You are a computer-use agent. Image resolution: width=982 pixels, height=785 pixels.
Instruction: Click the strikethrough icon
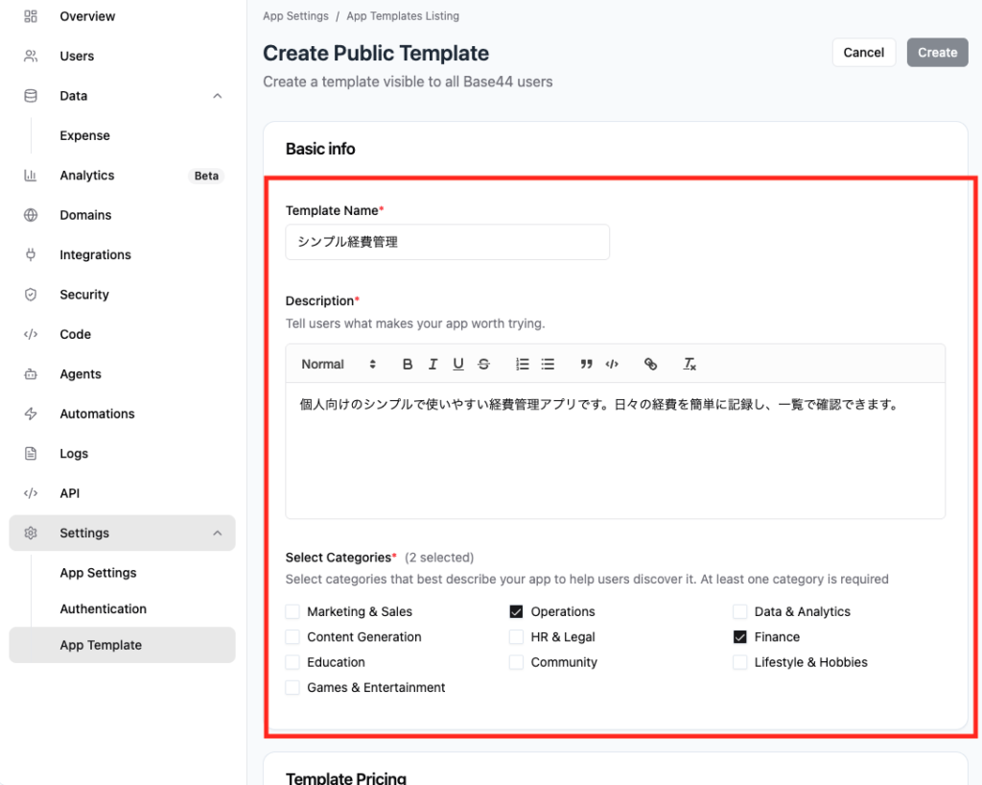pyautogui.click(x=483, y=365)
